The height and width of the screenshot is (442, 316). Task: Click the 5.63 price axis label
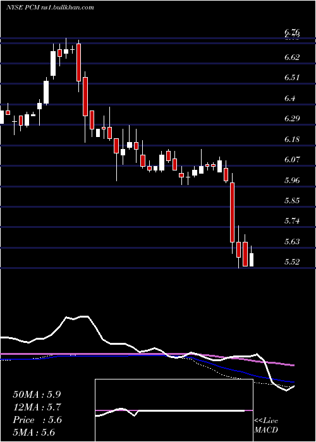point(292,242)
